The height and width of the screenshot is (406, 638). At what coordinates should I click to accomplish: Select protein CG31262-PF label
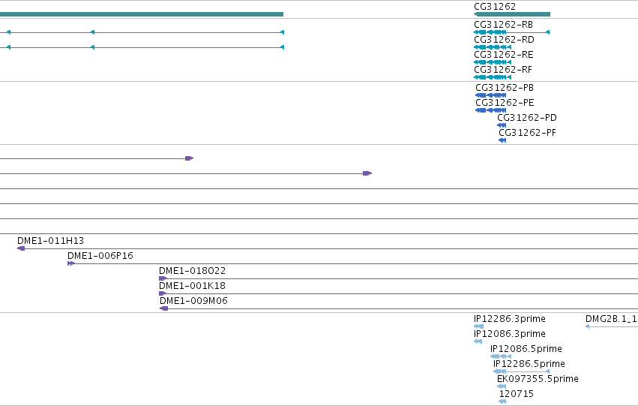click(527, 133)
